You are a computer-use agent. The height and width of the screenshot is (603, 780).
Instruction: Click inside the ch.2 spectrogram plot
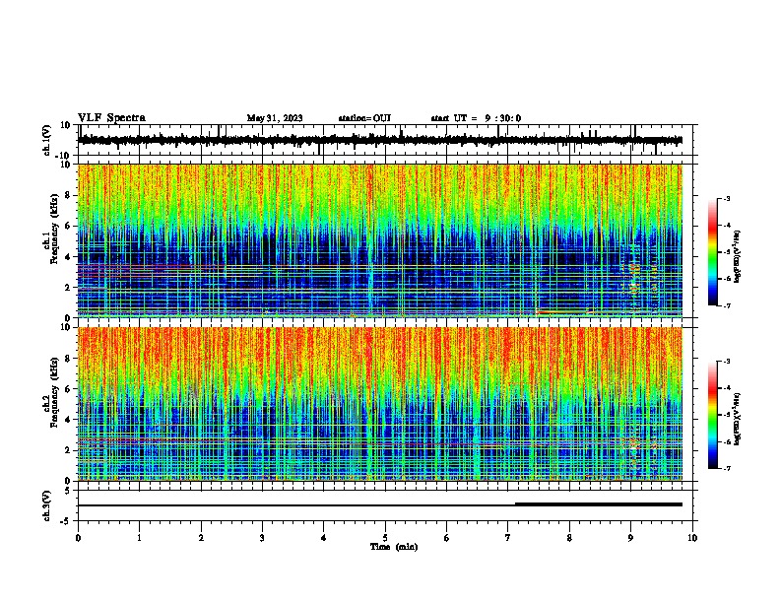click(x=380, y=404)
